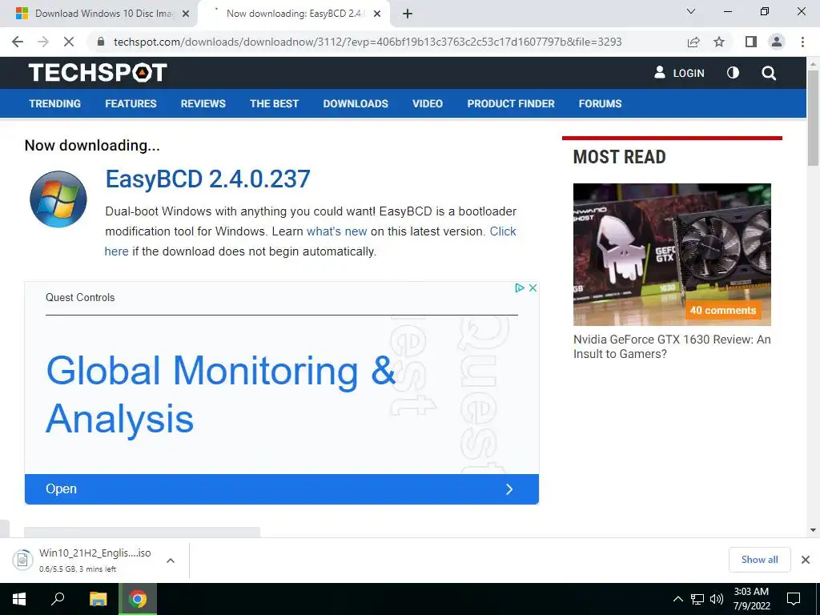Open the tab search chevron
The height and width of the screenshot is (615, 820).
tap(691, 11)
